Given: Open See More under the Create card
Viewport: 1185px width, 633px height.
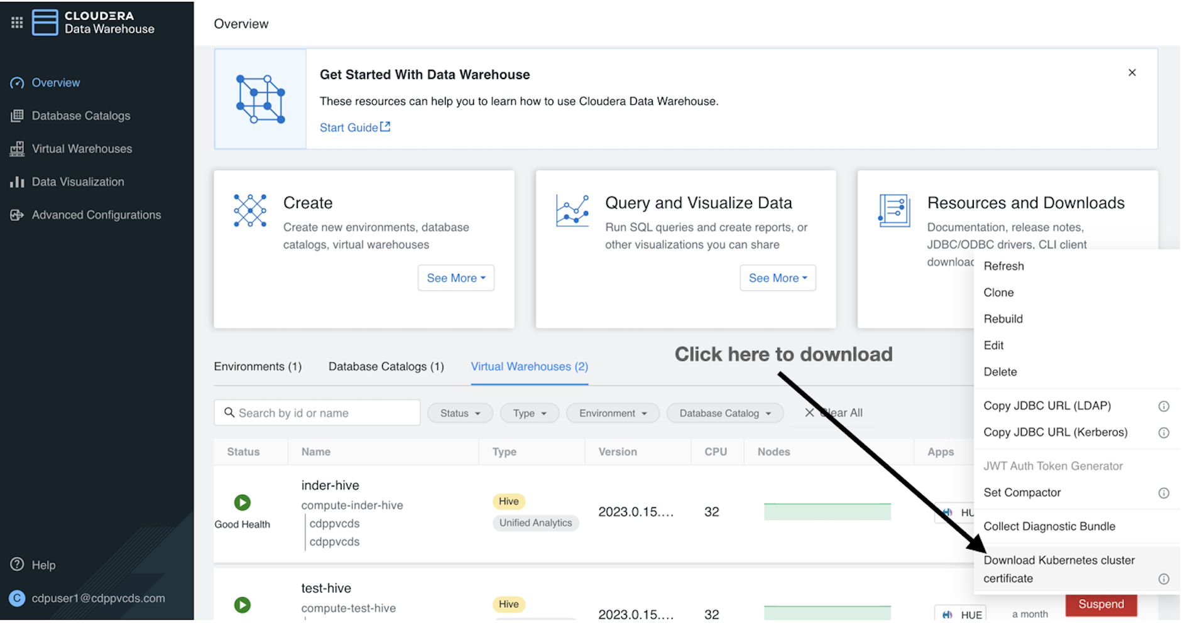Looking at the screenshot, I should pos(456,278).
